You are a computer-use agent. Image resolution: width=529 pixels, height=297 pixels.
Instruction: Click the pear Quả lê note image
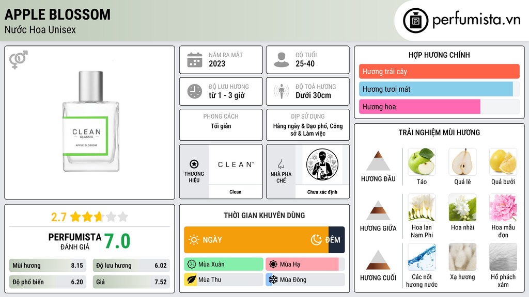(462, 162)
